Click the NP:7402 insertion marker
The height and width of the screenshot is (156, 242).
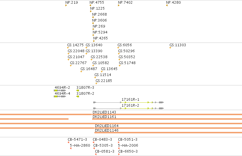click(119, 5)
